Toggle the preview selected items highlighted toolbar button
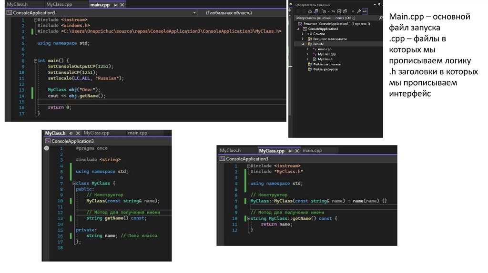 point(365,11)
